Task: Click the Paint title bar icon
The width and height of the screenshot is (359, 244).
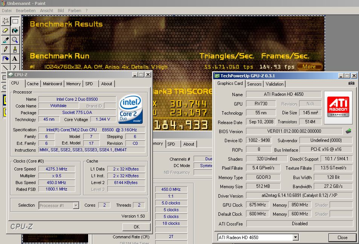Action: (x=3, y=3)
